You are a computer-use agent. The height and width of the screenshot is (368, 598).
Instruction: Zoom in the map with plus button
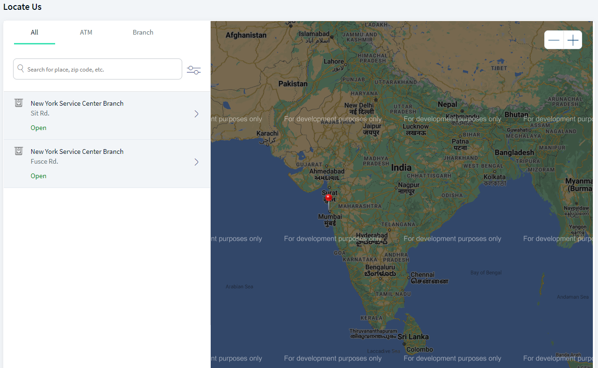pos(573,40)
